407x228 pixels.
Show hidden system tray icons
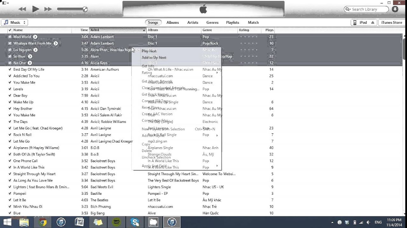coord(332,222)
